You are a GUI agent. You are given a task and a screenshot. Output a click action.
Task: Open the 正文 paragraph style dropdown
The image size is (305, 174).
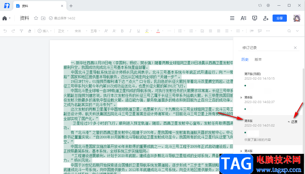pos(63,31)
